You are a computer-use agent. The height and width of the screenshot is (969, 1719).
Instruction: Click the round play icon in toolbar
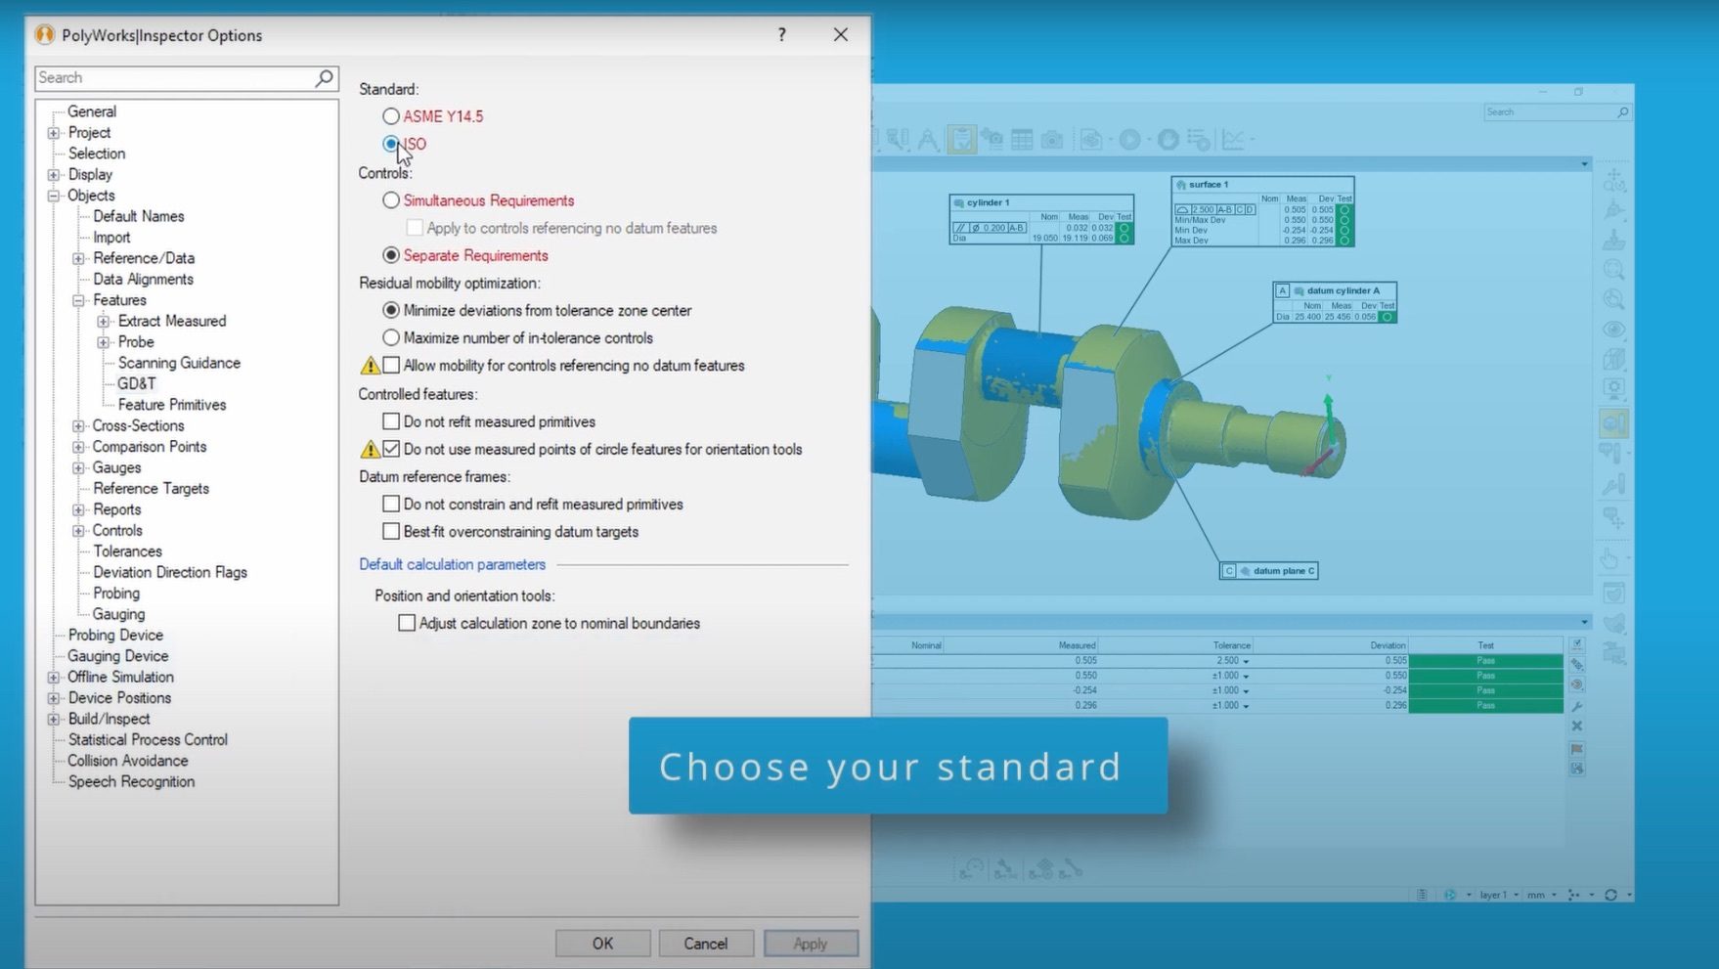(1129, 140)
